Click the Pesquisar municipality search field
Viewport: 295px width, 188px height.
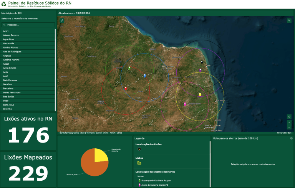point(28,24)
